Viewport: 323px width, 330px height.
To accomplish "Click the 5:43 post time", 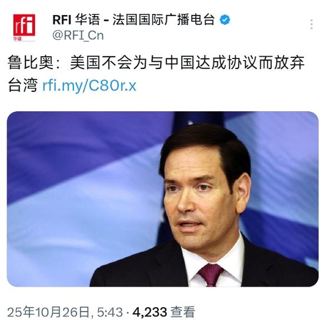I will 110,312.
